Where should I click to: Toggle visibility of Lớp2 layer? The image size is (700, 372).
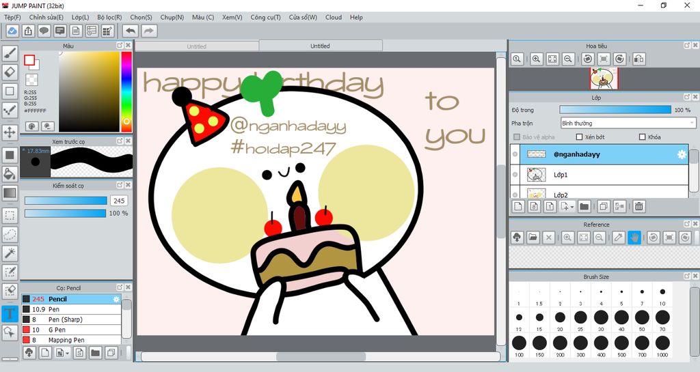pyautogui.click(x=515, y=195)
